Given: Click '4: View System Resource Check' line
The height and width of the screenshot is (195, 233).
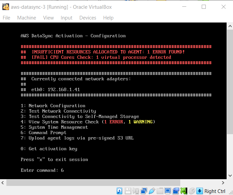Looking at the screenshot, I should pos(88,122).
